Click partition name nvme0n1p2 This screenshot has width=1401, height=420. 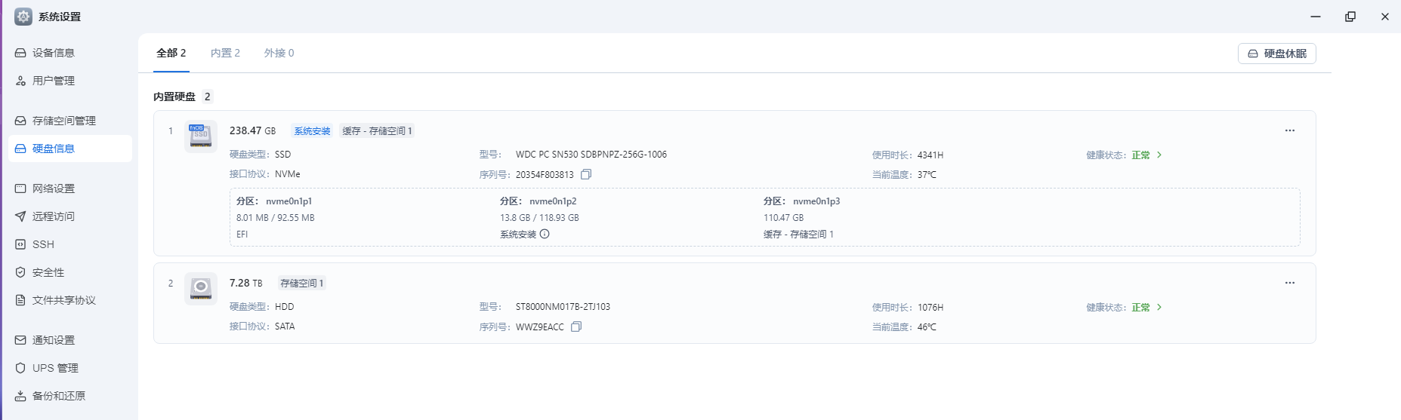tap(553, 201)
